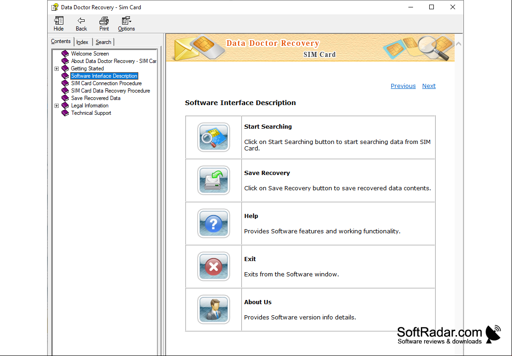
Task: Open the Technical Support topic
Action: click(x=91, y=113)
